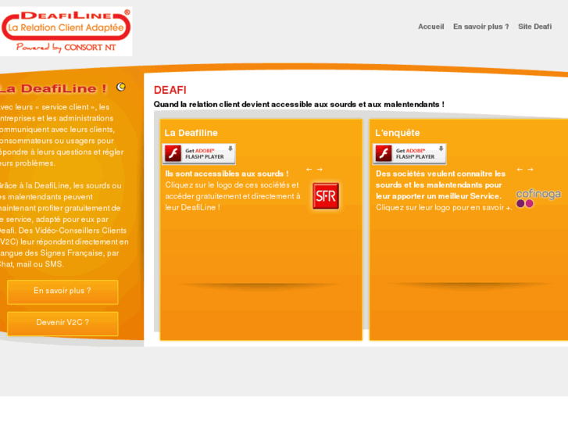
Task: Click the La Deafiline panel heading
Action: [x=191, y=133]
